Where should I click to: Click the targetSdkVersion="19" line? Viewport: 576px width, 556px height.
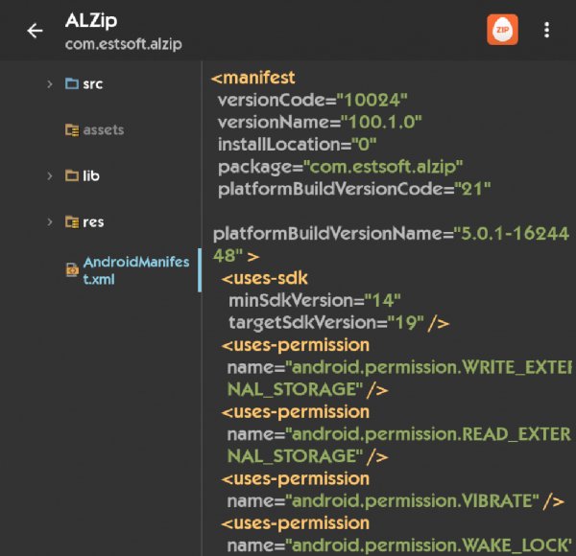[x=339, y=323]
